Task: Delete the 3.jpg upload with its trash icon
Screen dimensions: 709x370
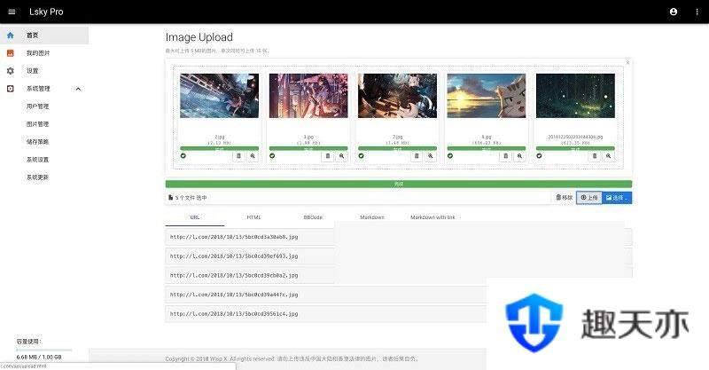Action: [328, 156]
